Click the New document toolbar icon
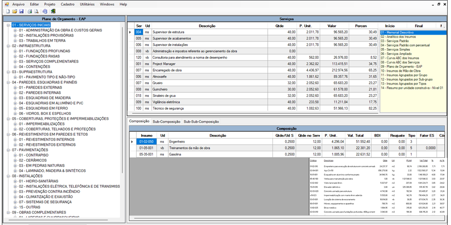This screenshot has height=225, width=451. (x=8, y=11)
